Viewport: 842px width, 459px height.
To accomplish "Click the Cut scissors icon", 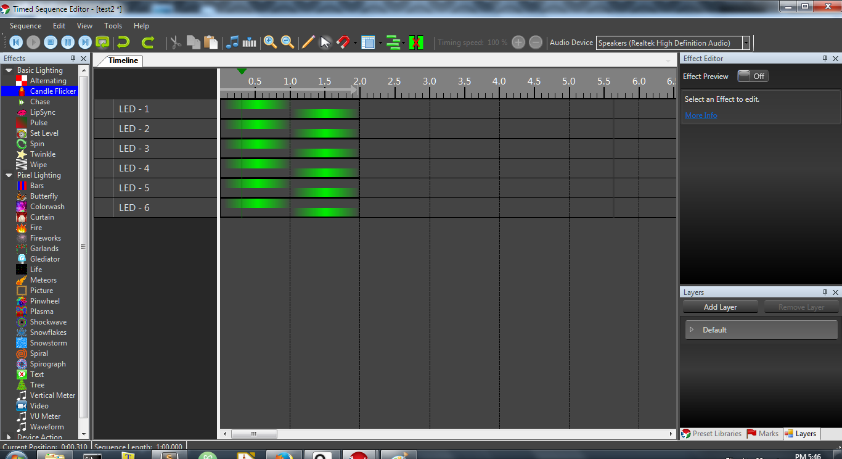I will (176, 43).
